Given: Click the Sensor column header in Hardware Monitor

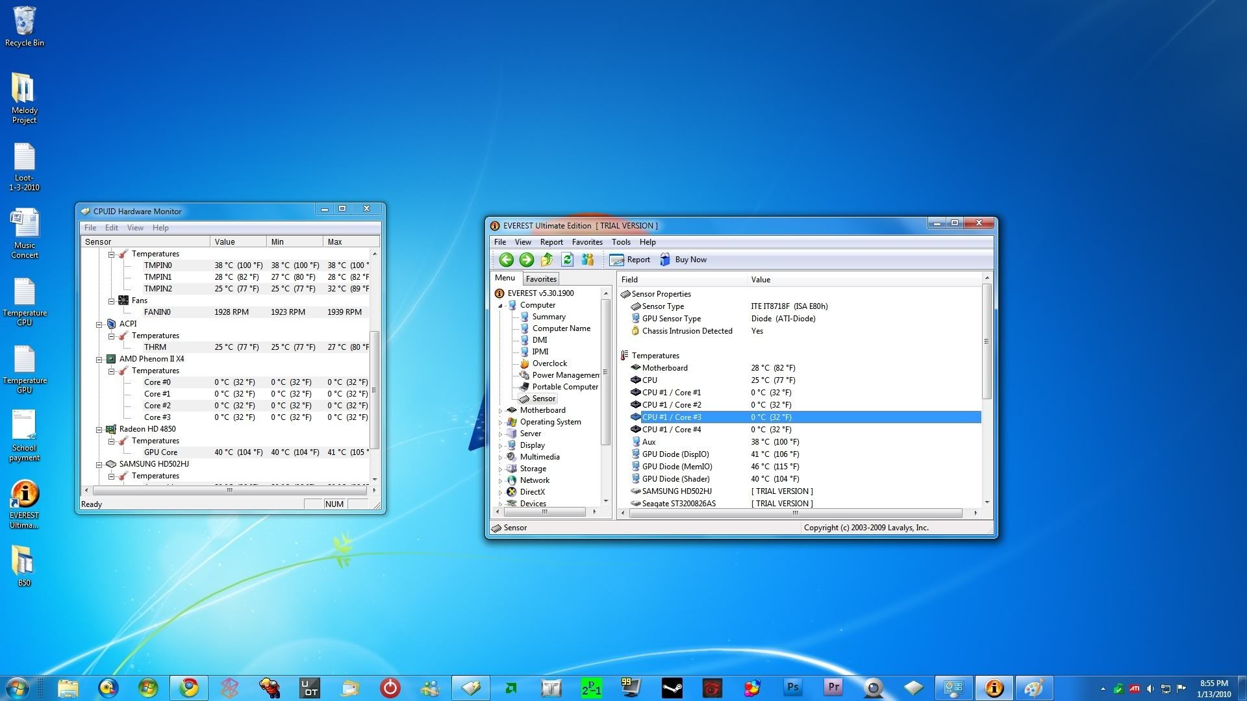Looking at the screenshot, I should click(x=145, y=241).
